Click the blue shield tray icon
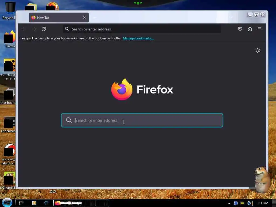276x207 pixels. tap(236, 203)
